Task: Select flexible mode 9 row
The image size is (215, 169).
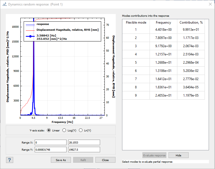Action: click(136, 95)
